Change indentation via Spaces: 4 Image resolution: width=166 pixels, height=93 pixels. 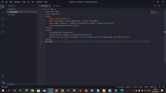(128, 87)
